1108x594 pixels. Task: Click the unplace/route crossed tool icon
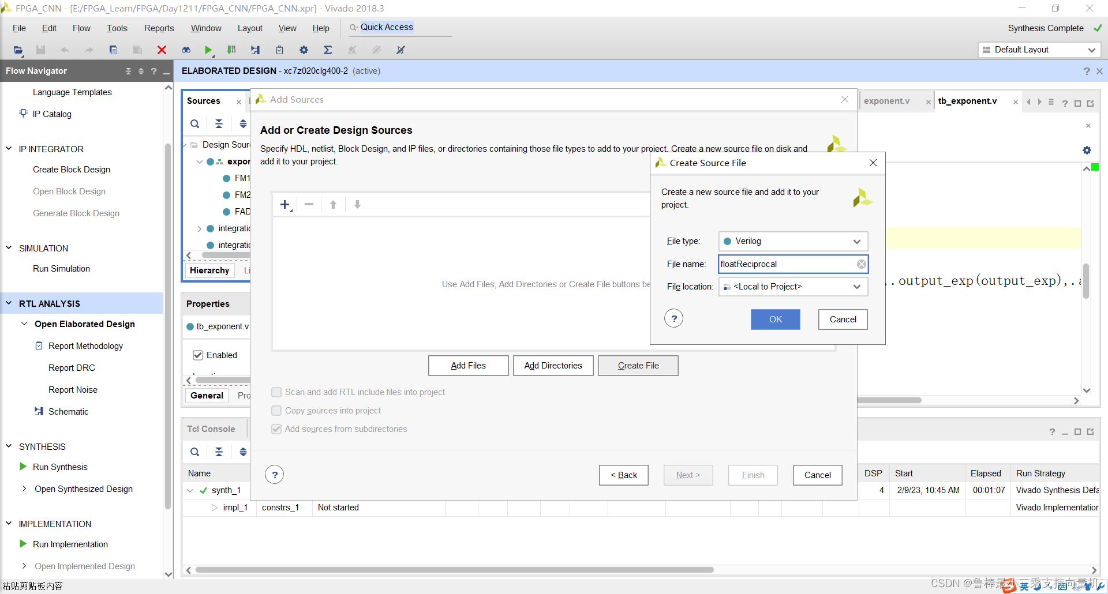[400, 50]
